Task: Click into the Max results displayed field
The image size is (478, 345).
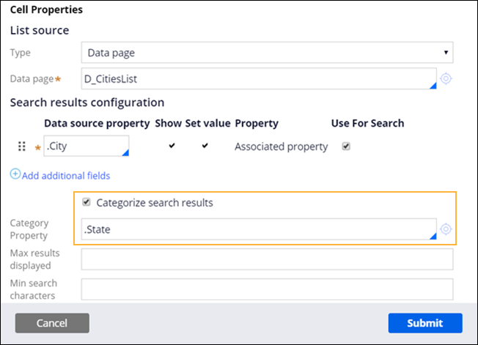Action: pos(267,259)
